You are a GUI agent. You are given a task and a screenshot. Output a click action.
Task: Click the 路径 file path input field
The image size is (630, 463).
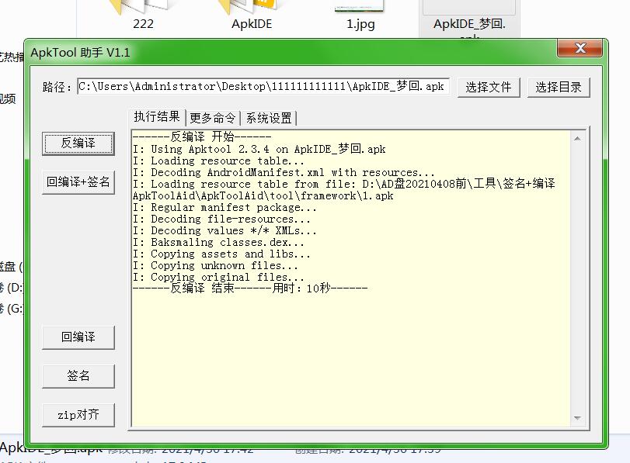[x=263, y=86]
